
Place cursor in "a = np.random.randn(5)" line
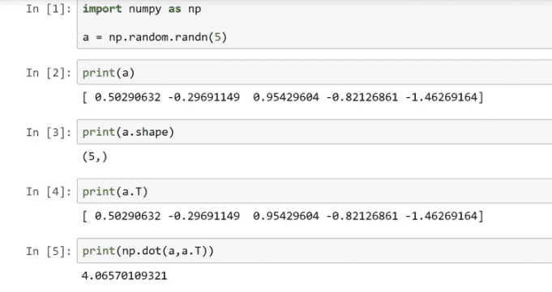pyautogui.click(x=155, y=37)
